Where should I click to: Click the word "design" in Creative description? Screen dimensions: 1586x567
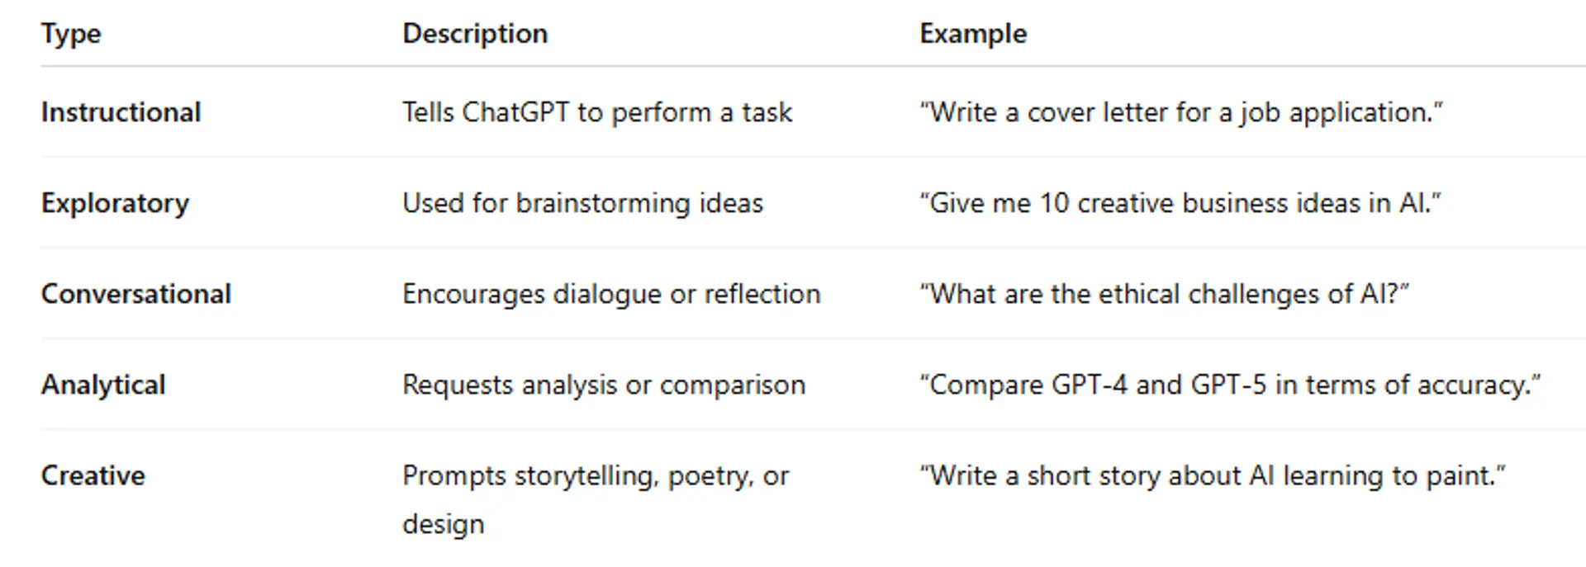444,524
